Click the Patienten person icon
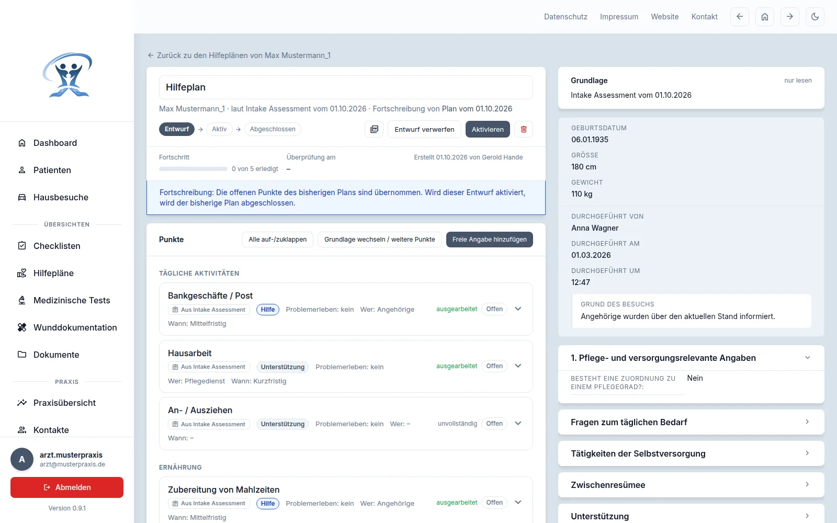 tap(22, 170)
